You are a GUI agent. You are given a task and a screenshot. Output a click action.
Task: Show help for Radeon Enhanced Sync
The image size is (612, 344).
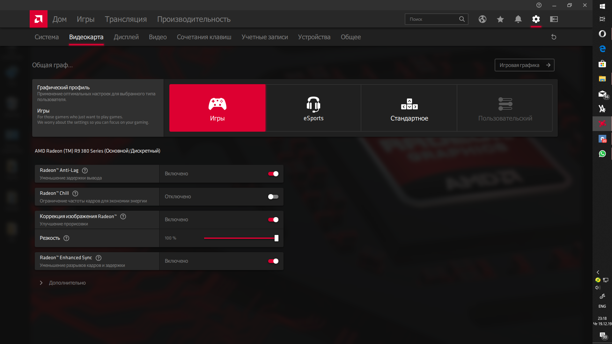coord(99,258)
